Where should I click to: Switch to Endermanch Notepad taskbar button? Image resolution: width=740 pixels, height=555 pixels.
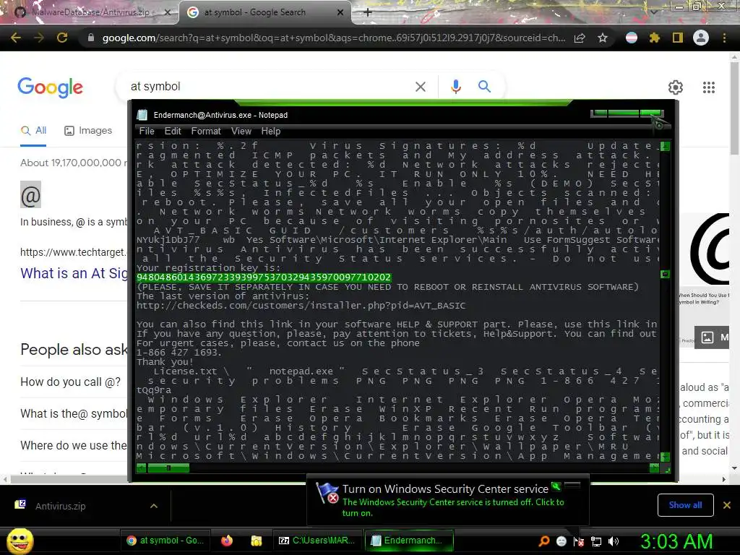pos(408,541)
